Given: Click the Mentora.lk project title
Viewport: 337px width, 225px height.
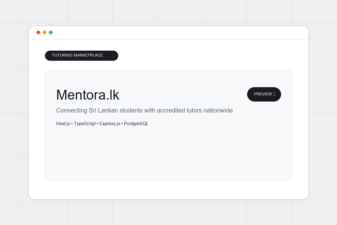Looking at the screenshot, I should pyautogui.click(x=88, y=95).
